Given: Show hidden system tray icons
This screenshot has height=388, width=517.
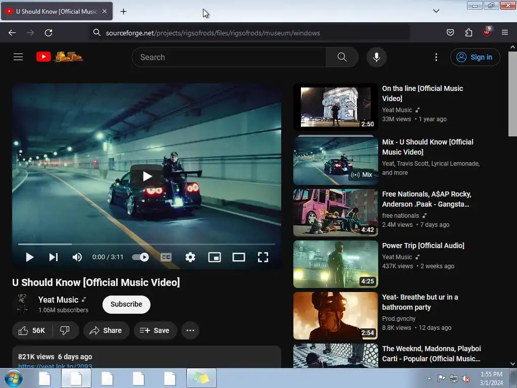Looking at the screenshot, I should [429, 378].
